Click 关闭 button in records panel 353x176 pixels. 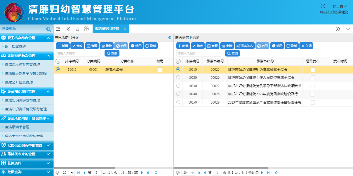(x=306, y=46)
